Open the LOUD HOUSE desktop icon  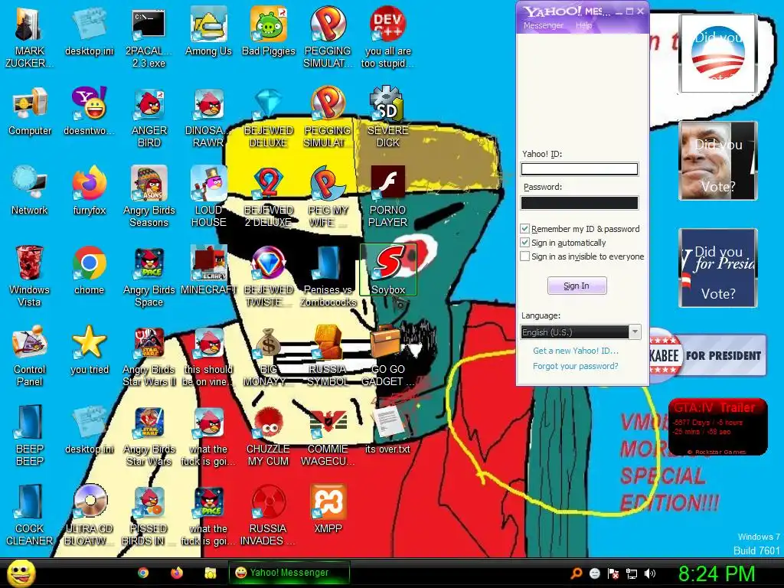pyautogui.click(x=208, y=198)
